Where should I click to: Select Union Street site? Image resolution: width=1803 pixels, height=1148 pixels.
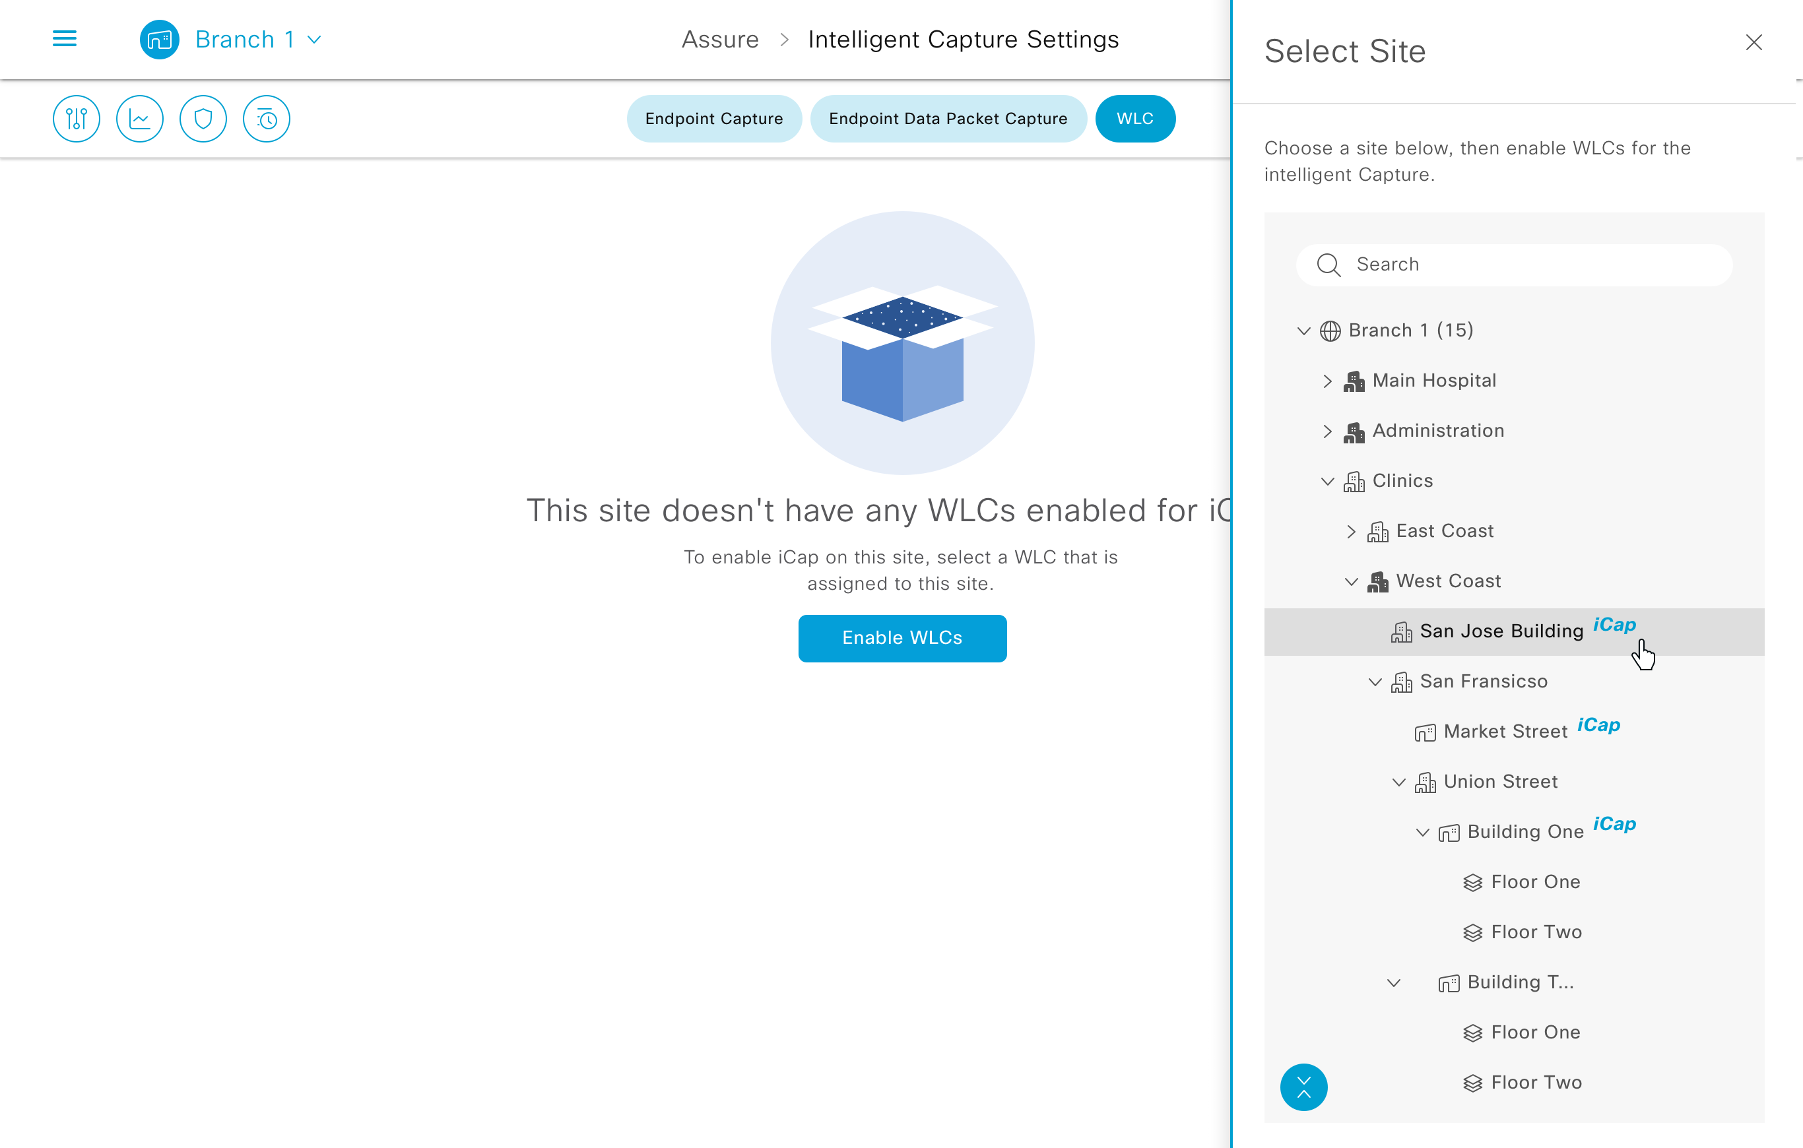click(x=1501, y=781)
